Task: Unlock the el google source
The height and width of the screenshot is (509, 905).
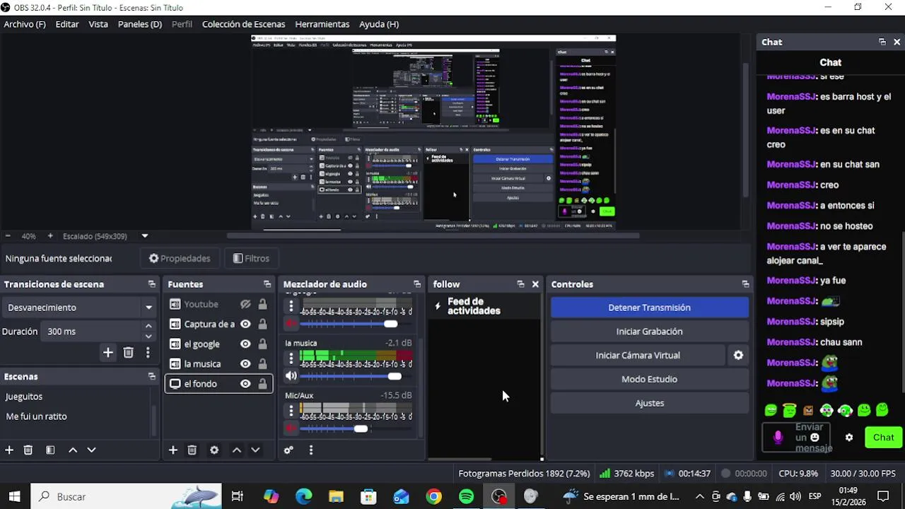Action: tap(262, 344)
